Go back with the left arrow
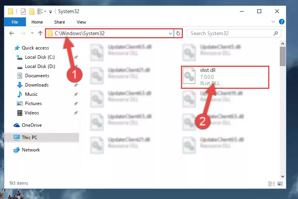The height and width of the screenshot is (199, 298). [x=12, y=33]
